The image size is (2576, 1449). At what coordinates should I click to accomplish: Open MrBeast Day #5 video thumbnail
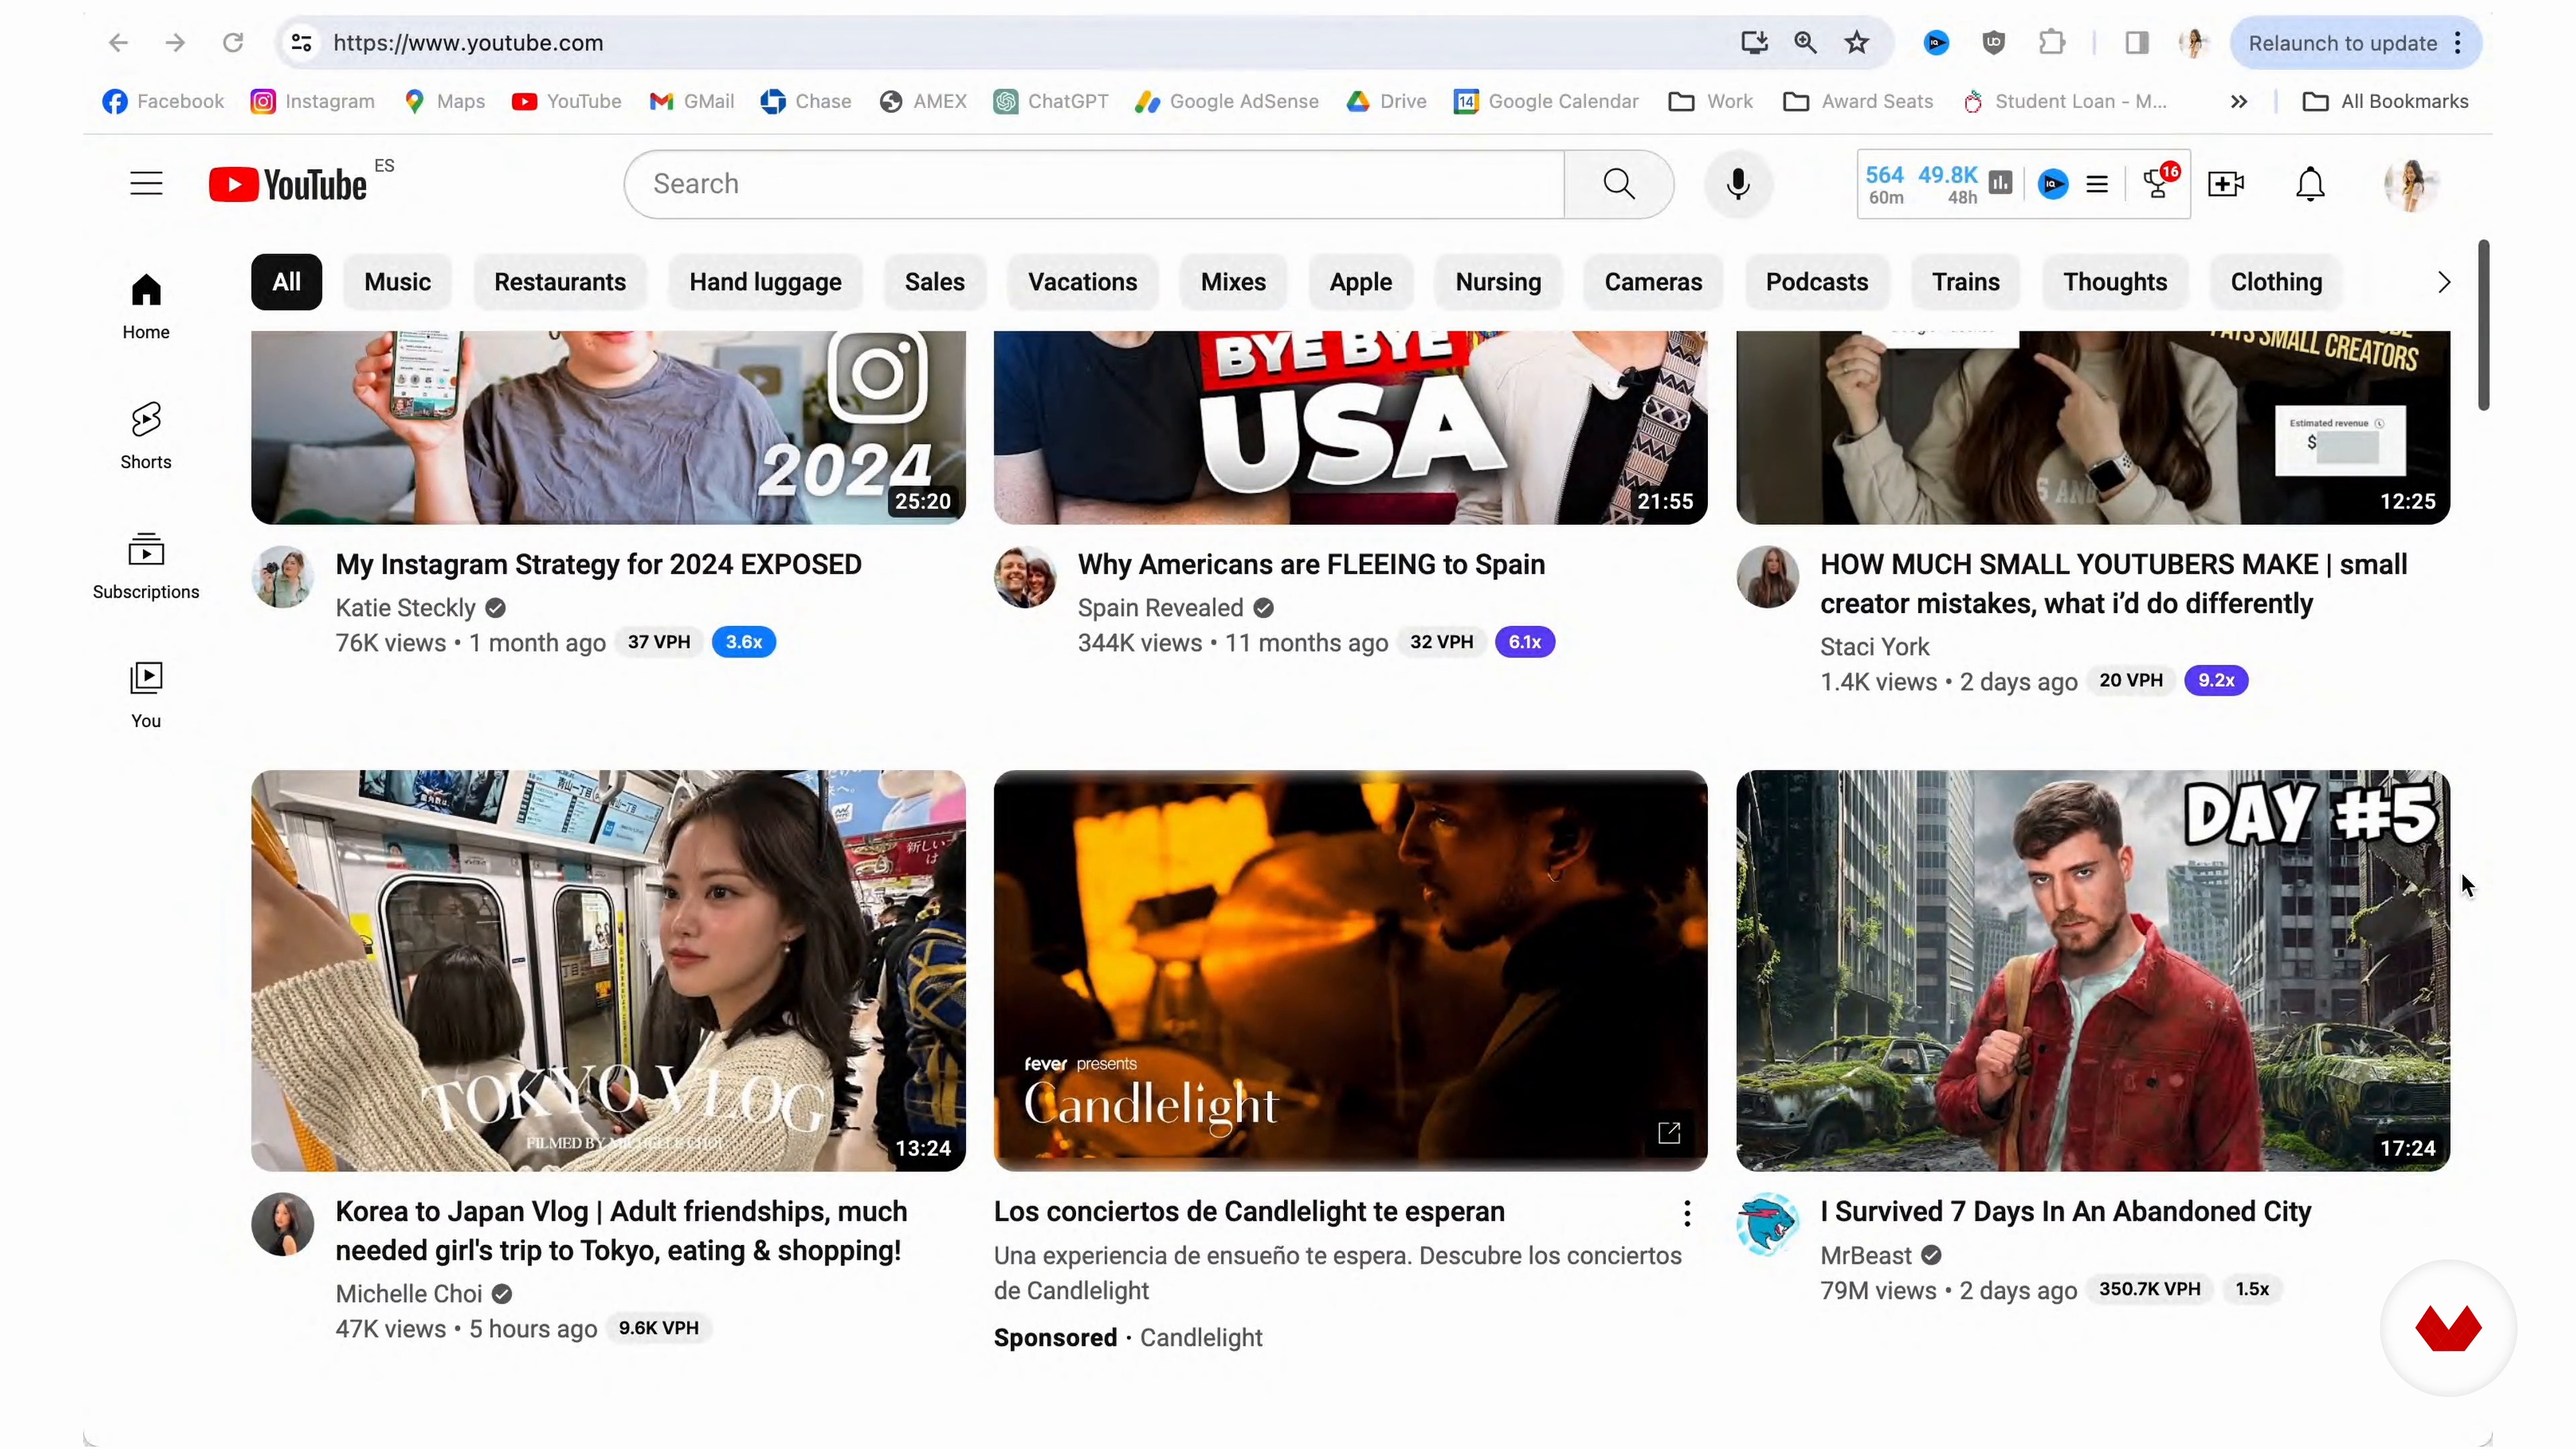pos(2093,970)
